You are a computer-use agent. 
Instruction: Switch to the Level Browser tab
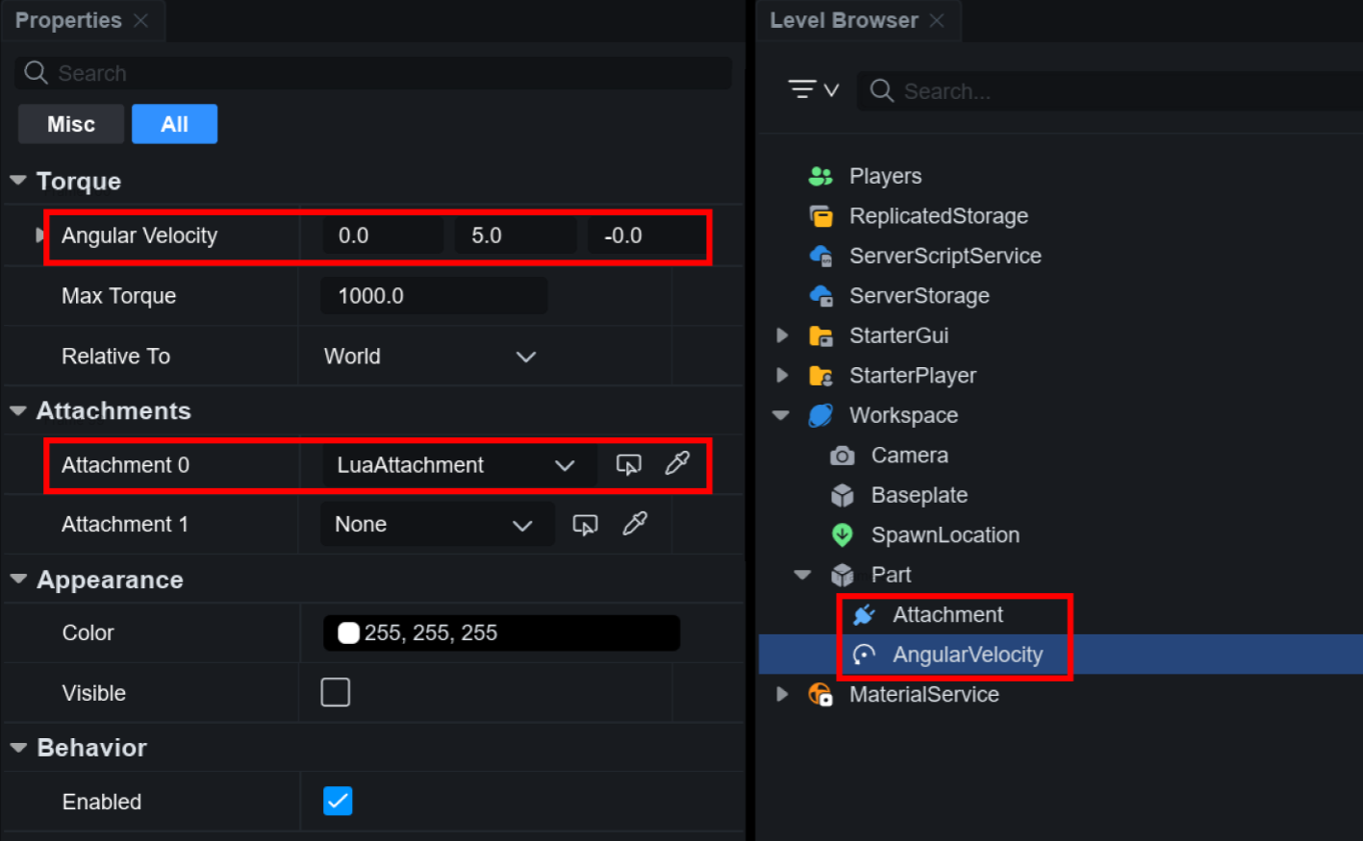tap(844, 20)
